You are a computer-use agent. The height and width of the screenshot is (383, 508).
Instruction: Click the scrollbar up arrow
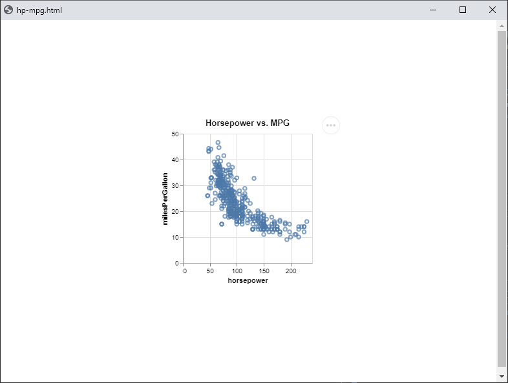tap(502, 25)
